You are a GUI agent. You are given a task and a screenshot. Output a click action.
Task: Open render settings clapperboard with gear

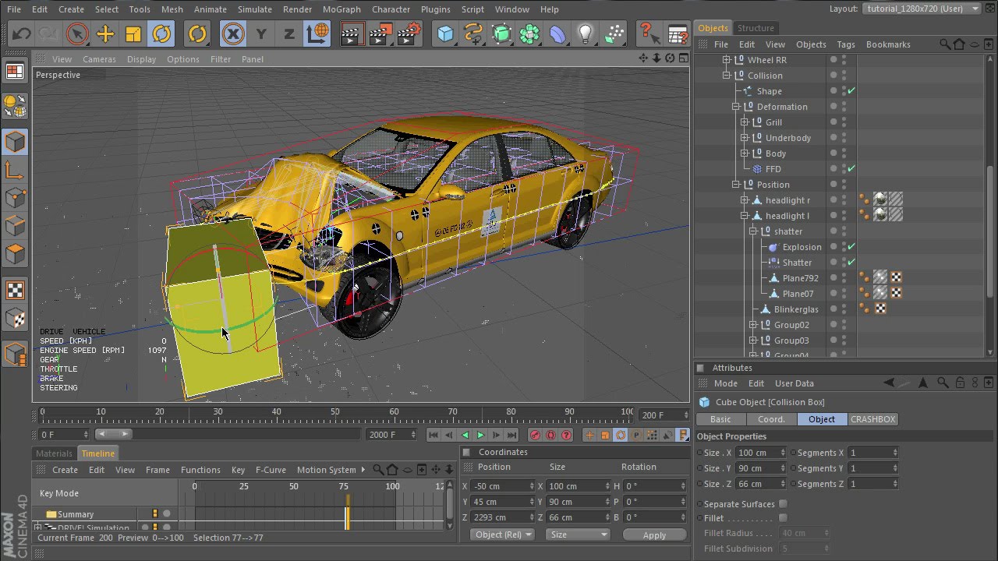[409, 34]
